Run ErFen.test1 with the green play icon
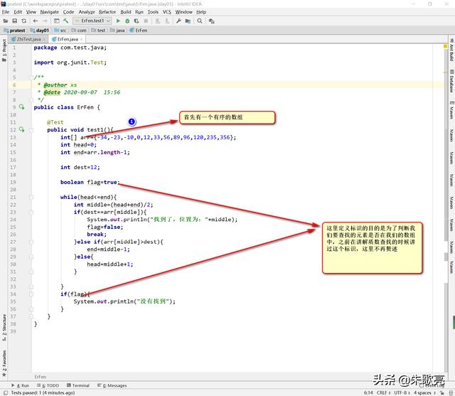The height and width of the screenshot is (396, 455). (118, 21)
